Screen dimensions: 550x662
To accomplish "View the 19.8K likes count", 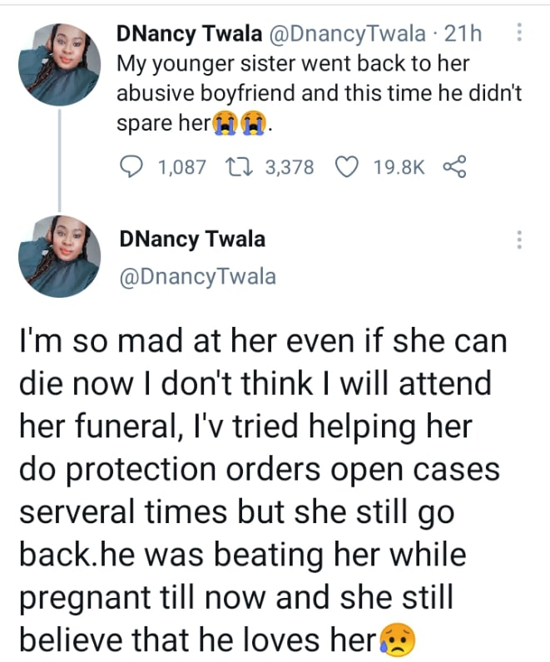I will pyautogui.click(x=399, y=167).
